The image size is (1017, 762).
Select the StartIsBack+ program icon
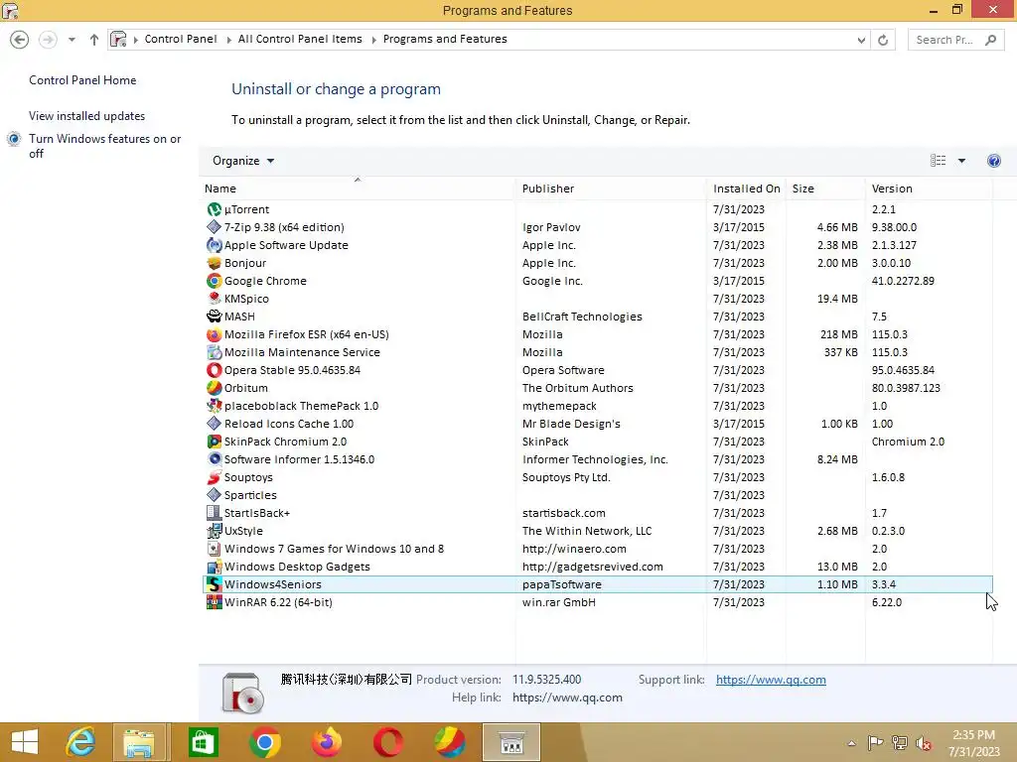[215, 513]
